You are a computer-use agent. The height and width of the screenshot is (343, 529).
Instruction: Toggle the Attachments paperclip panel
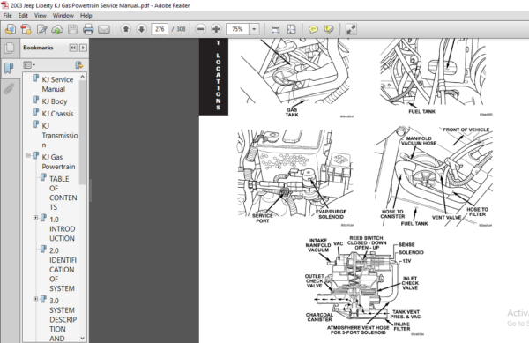point(9,88)
